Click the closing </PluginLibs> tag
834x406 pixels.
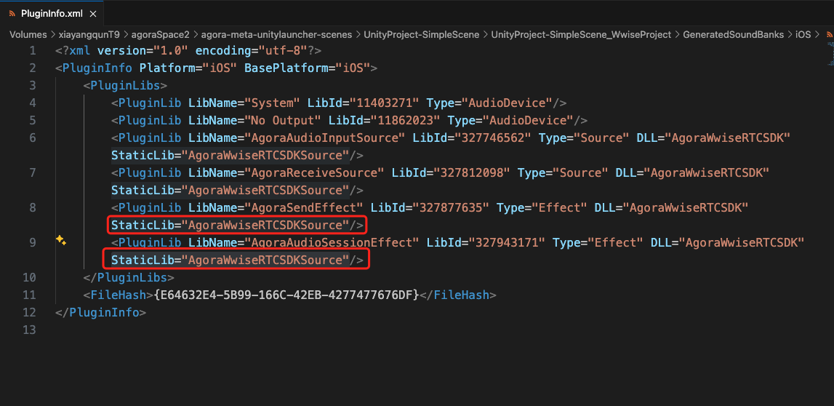[x=129, y=277]
